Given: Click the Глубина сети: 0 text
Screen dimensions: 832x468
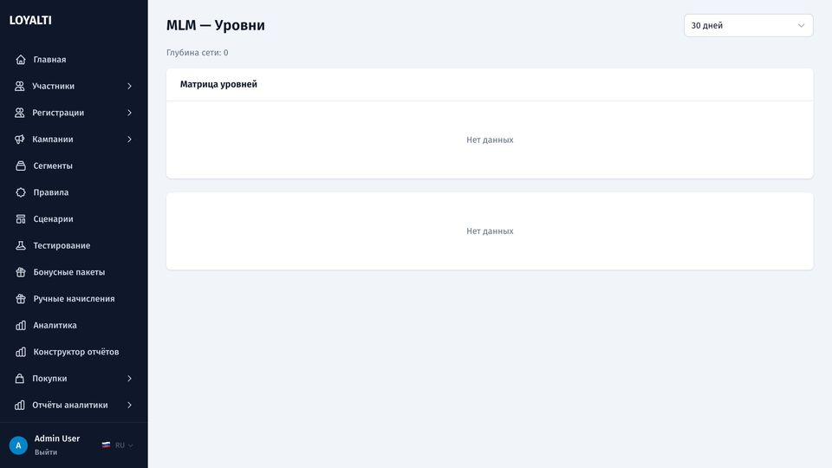Looking at the screenshot, I should tap(198, 53).
